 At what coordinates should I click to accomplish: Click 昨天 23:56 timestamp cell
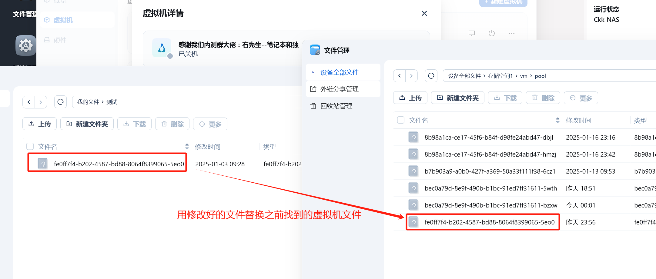click(x=581, y=222)
